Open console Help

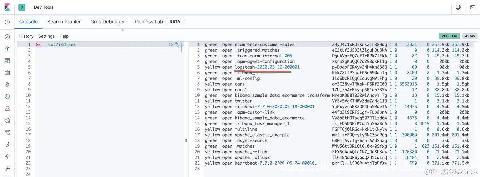click(x=64, y=36)
